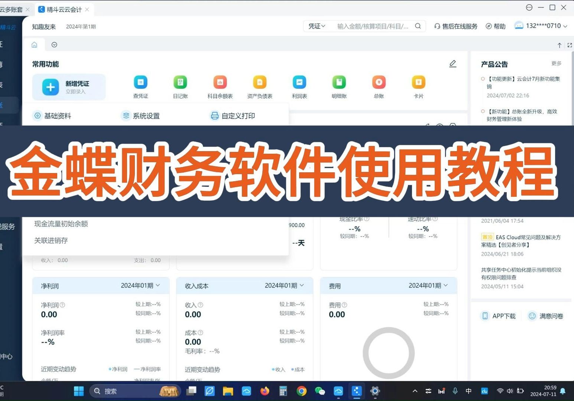Viewport: 574px width, 401px height.
Task: Open the Calculator from the taskbar
Action: pyautogui.click(x=283, y=391)
